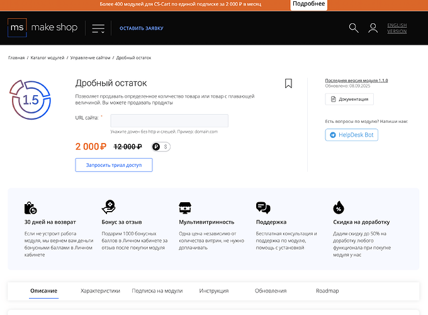Screen dimensions: 428x315
Task: Click the Подробнее button in banner
Action: (308, 4)
